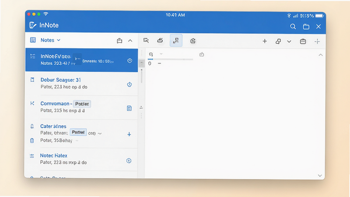
Task: Click the Wi-Fi icon in status bar
Action: point(46,14)
